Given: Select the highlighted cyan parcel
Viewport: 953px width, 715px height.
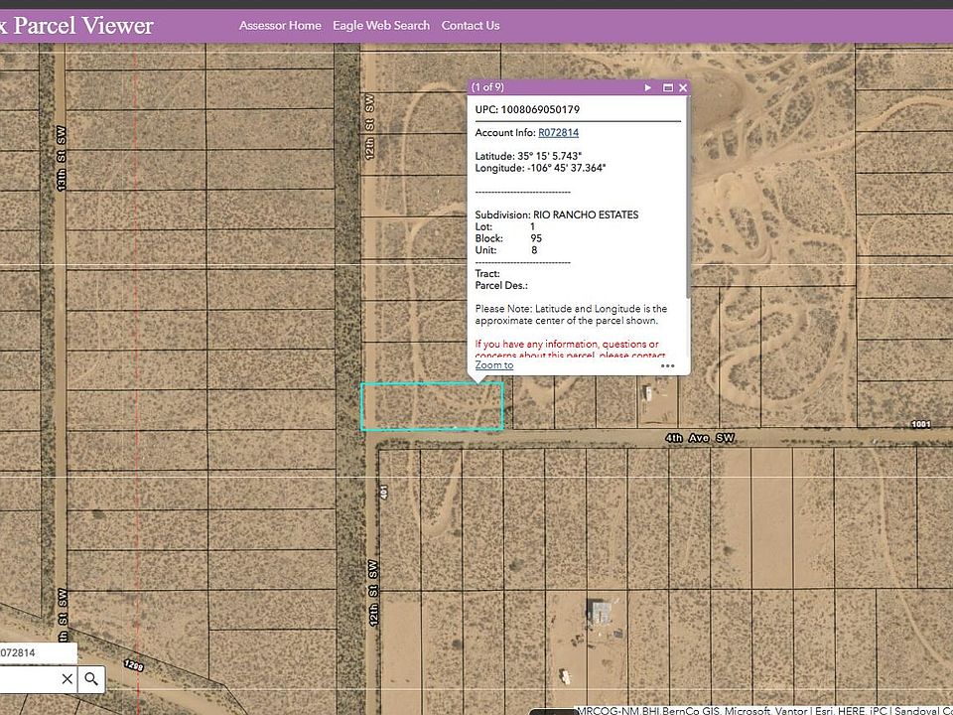Looking at the screenshot, I should tap(432, 407).
